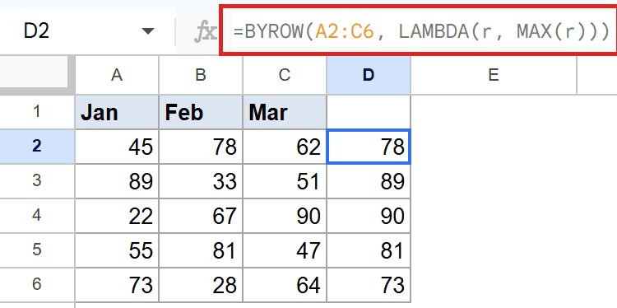Image resolution: width=617 pixels, height=308 pixels.
Task: Click cell D4 showing 90
Action: coord(369,216)
